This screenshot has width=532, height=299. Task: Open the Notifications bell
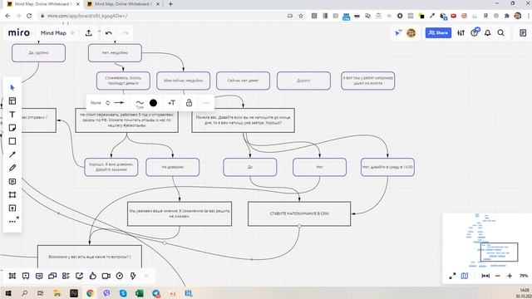tap(488, 33)
